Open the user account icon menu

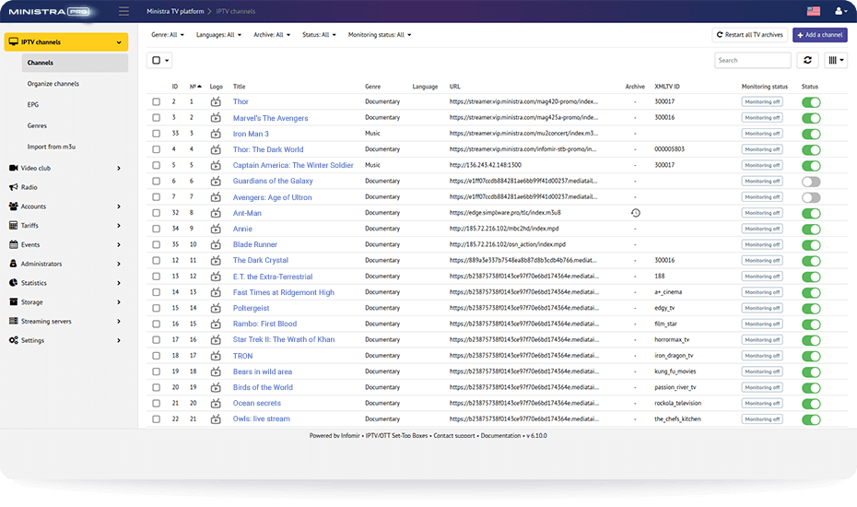(x=840, y=11)
